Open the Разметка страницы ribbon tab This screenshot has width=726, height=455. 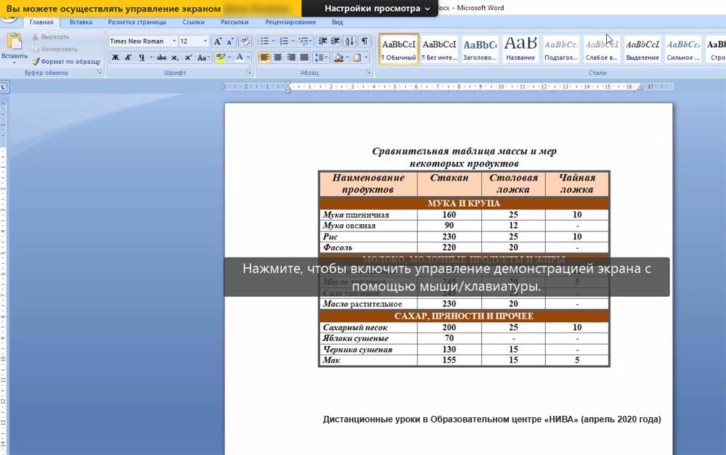point(137,22)
